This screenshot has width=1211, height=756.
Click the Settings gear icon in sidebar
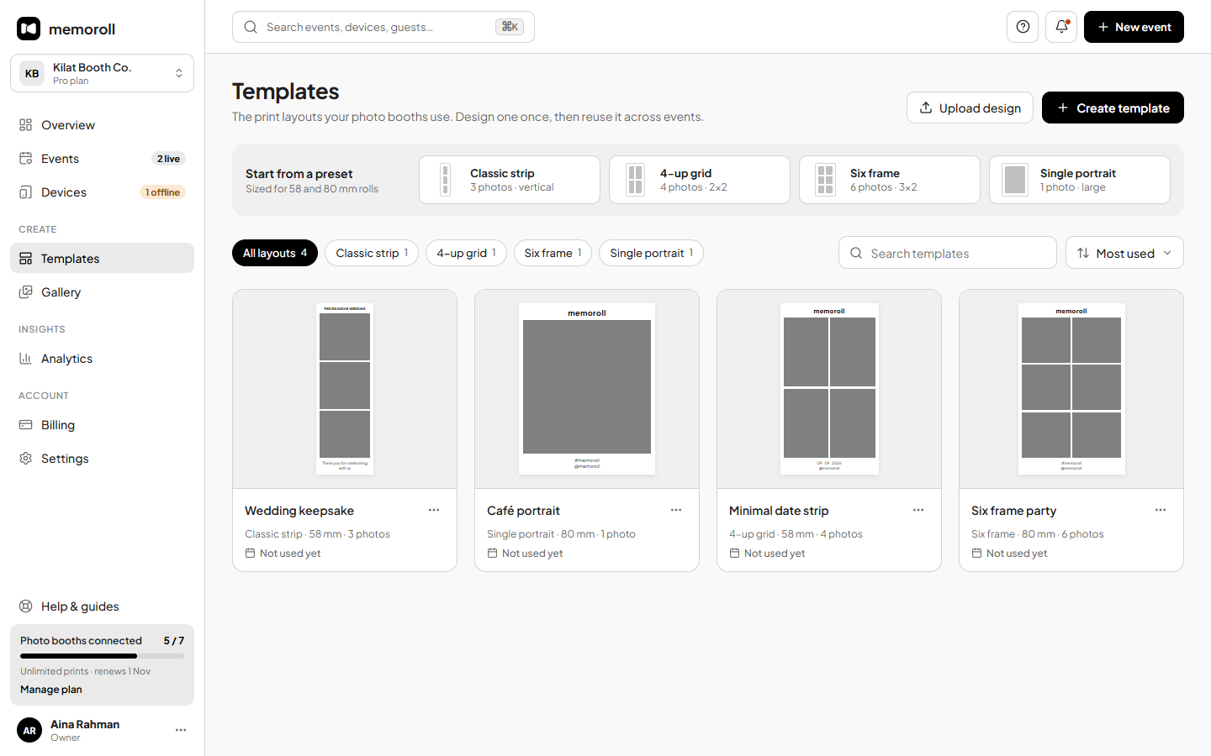coord(26,459)
